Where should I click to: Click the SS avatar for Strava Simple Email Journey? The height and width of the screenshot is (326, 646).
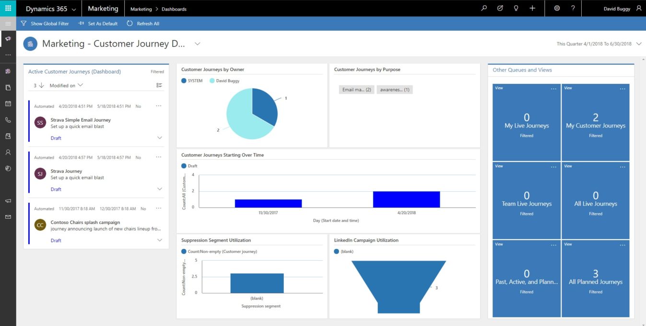[40, 123]
